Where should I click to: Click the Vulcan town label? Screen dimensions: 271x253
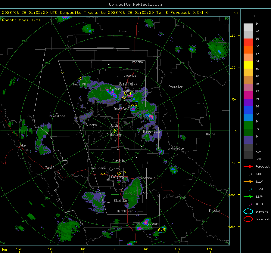pos(153,224)
